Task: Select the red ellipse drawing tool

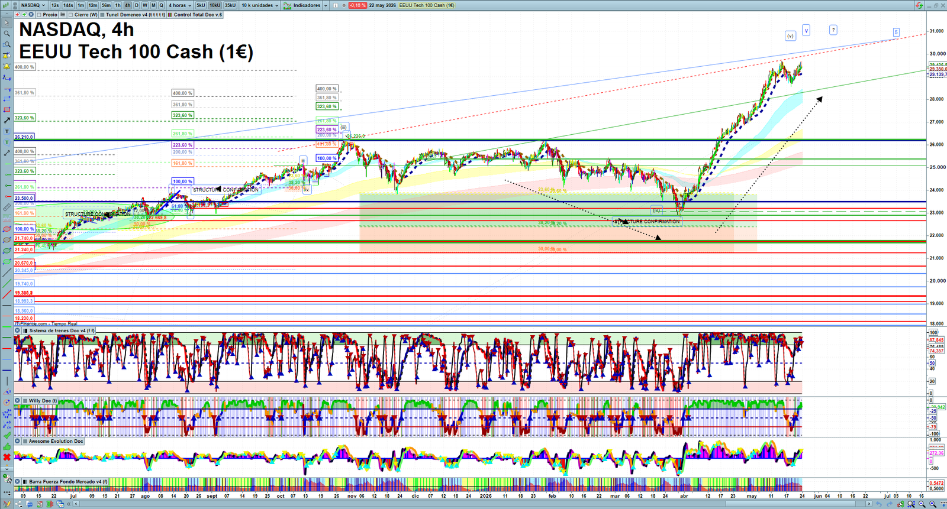Action: [x=7, y=229]
